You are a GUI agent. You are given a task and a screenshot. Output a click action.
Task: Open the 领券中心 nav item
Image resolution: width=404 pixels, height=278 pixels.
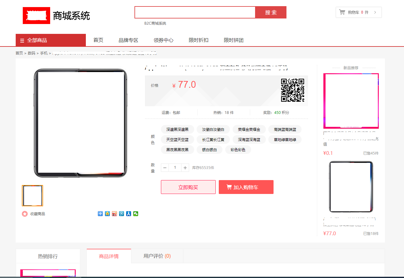pyautogui.click(x=163, y=40)
